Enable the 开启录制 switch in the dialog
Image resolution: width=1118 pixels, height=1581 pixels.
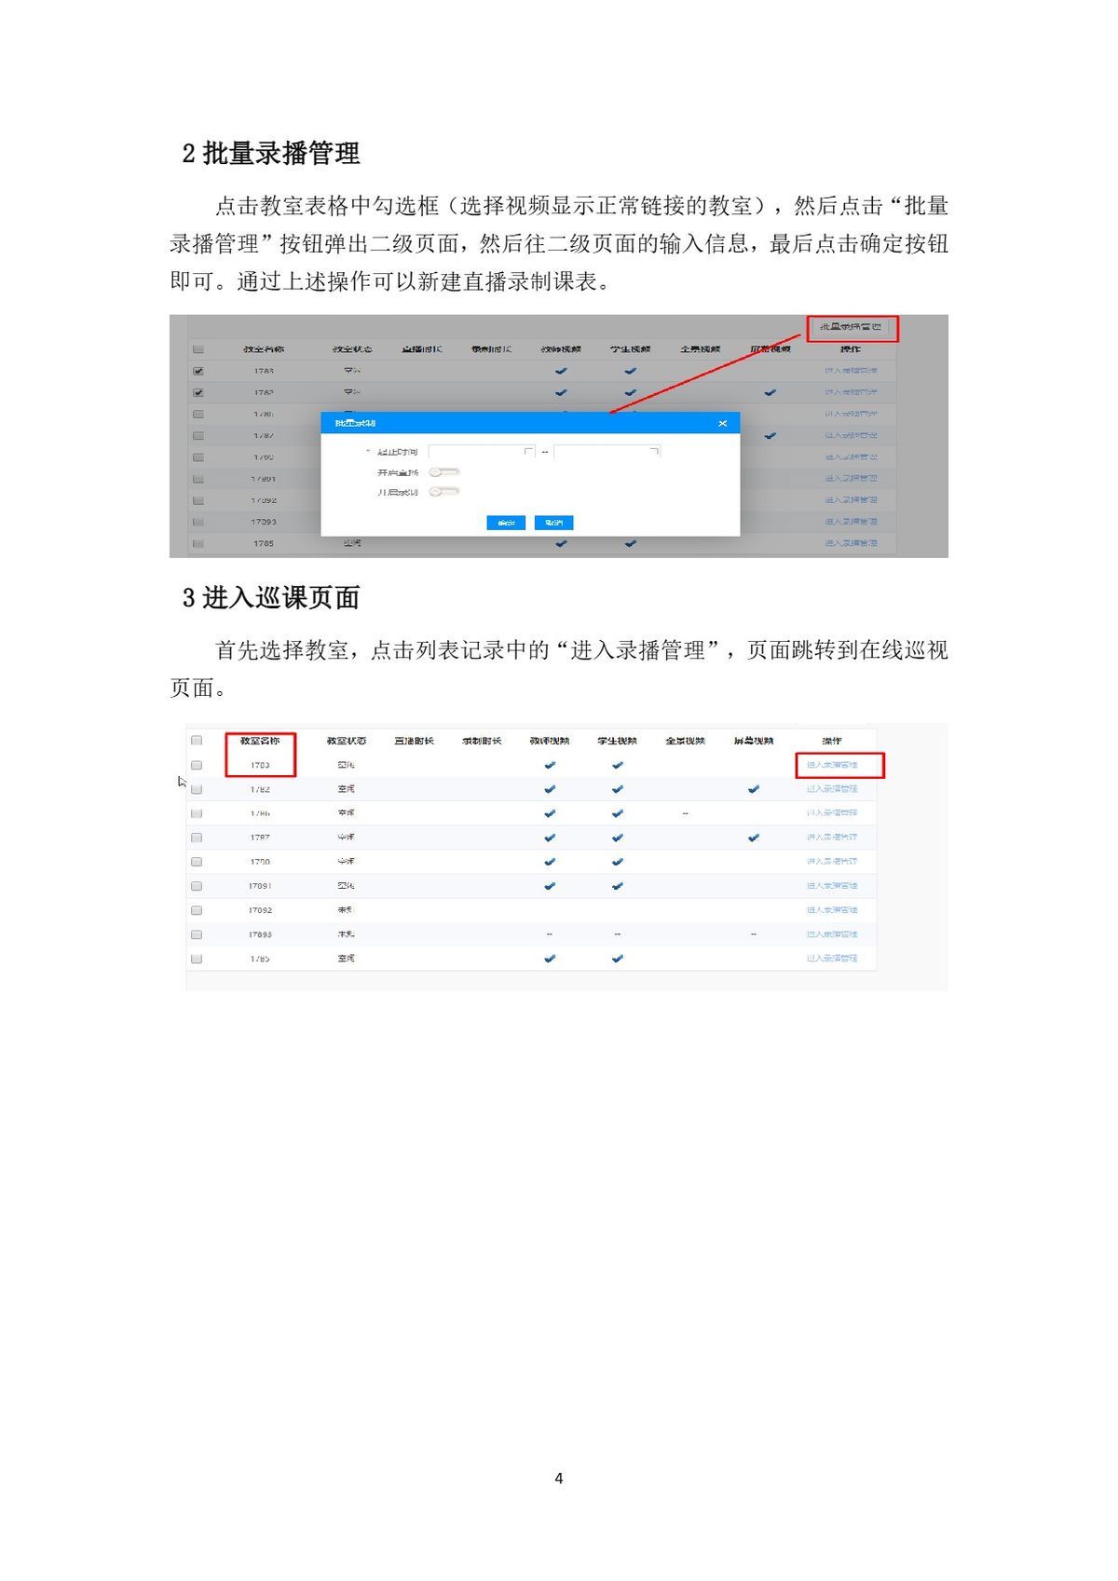pyautogui.click(x=444, y=492)
